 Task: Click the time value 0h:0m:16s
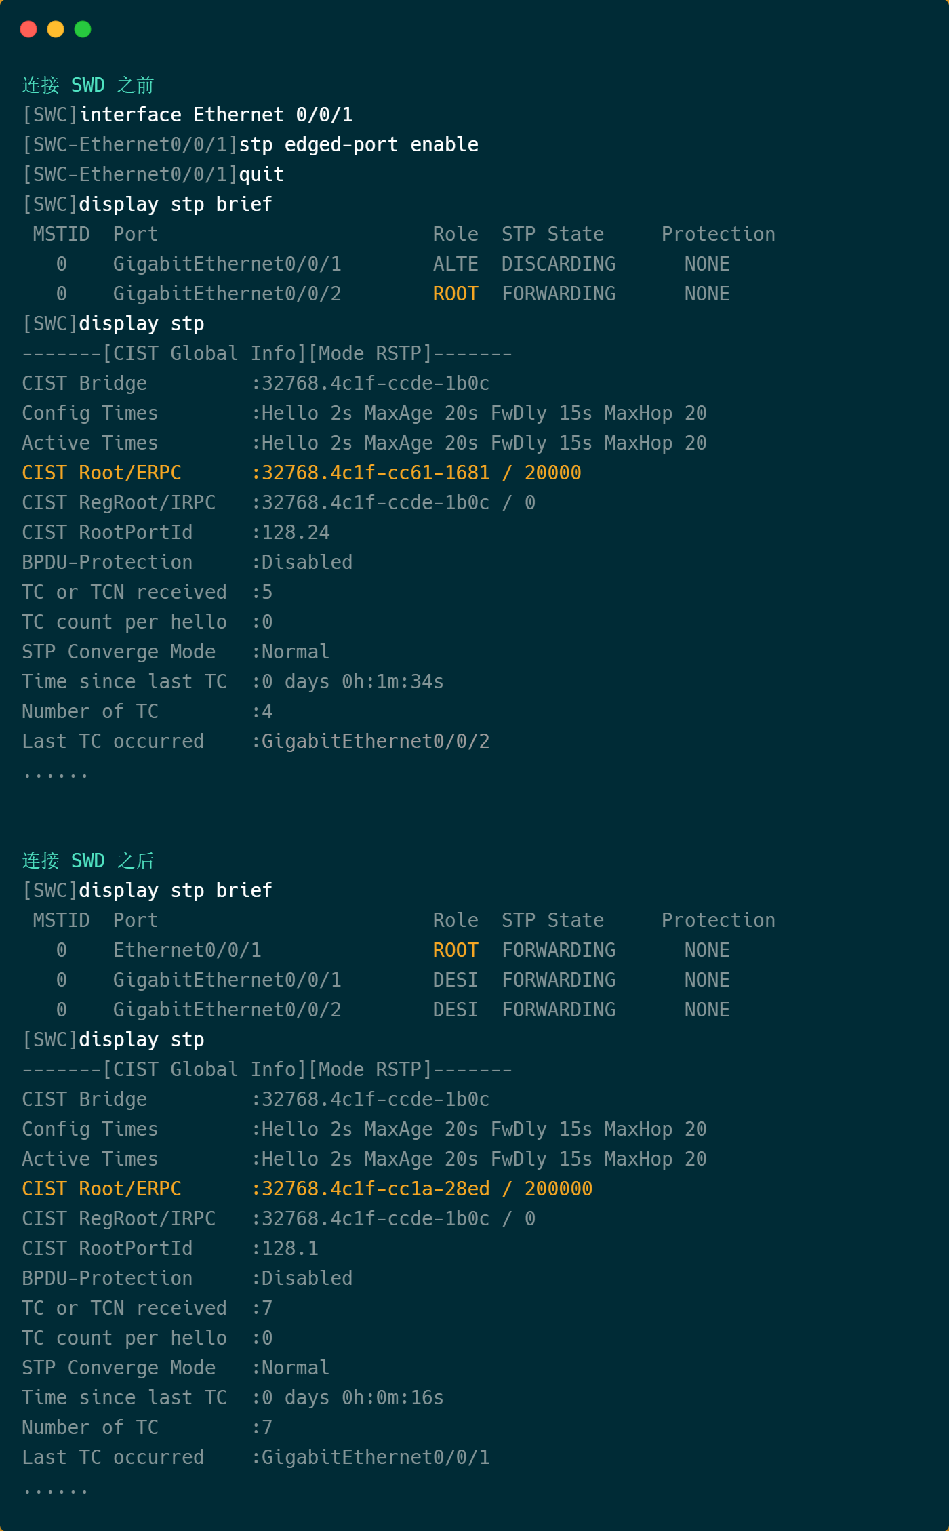point(392,1397)
